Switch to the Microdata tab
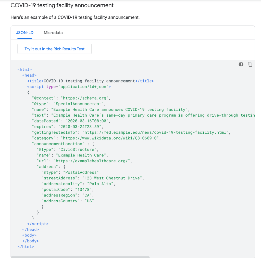The width and height of the screenshot is (261, 258). coord(53,33)
